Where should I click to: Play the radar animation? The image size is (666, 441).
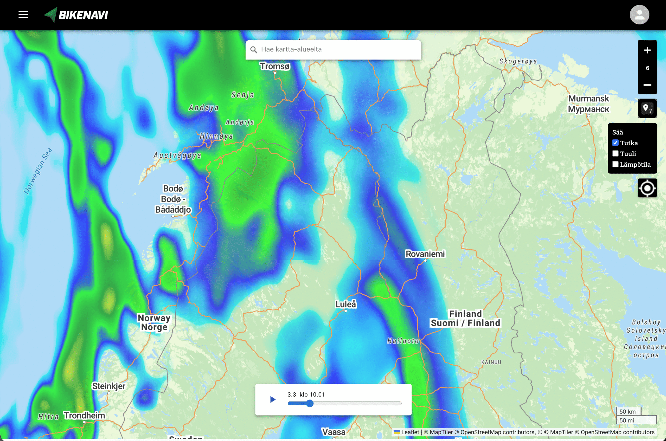click(272, 399)
